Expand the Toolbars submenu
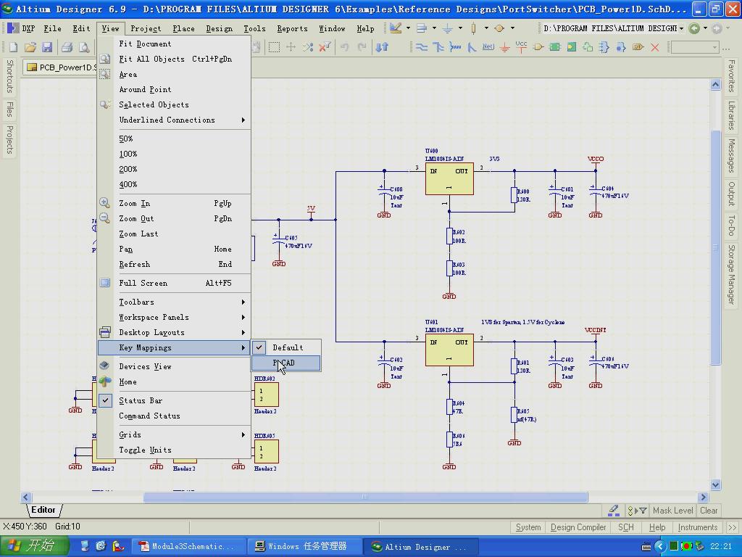This screenshot has width=742, height=557. (x=174, y=302)
